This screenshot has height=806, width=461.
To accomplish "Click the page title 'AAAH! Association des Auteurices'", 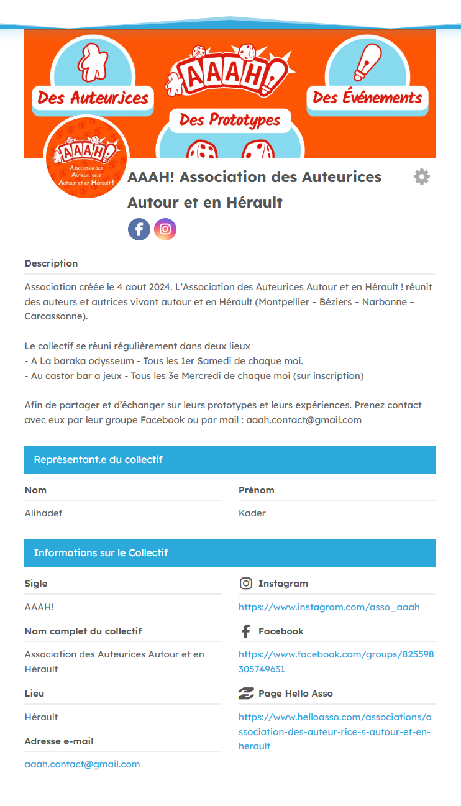I will pyautogui.click(x=255, y=177).
